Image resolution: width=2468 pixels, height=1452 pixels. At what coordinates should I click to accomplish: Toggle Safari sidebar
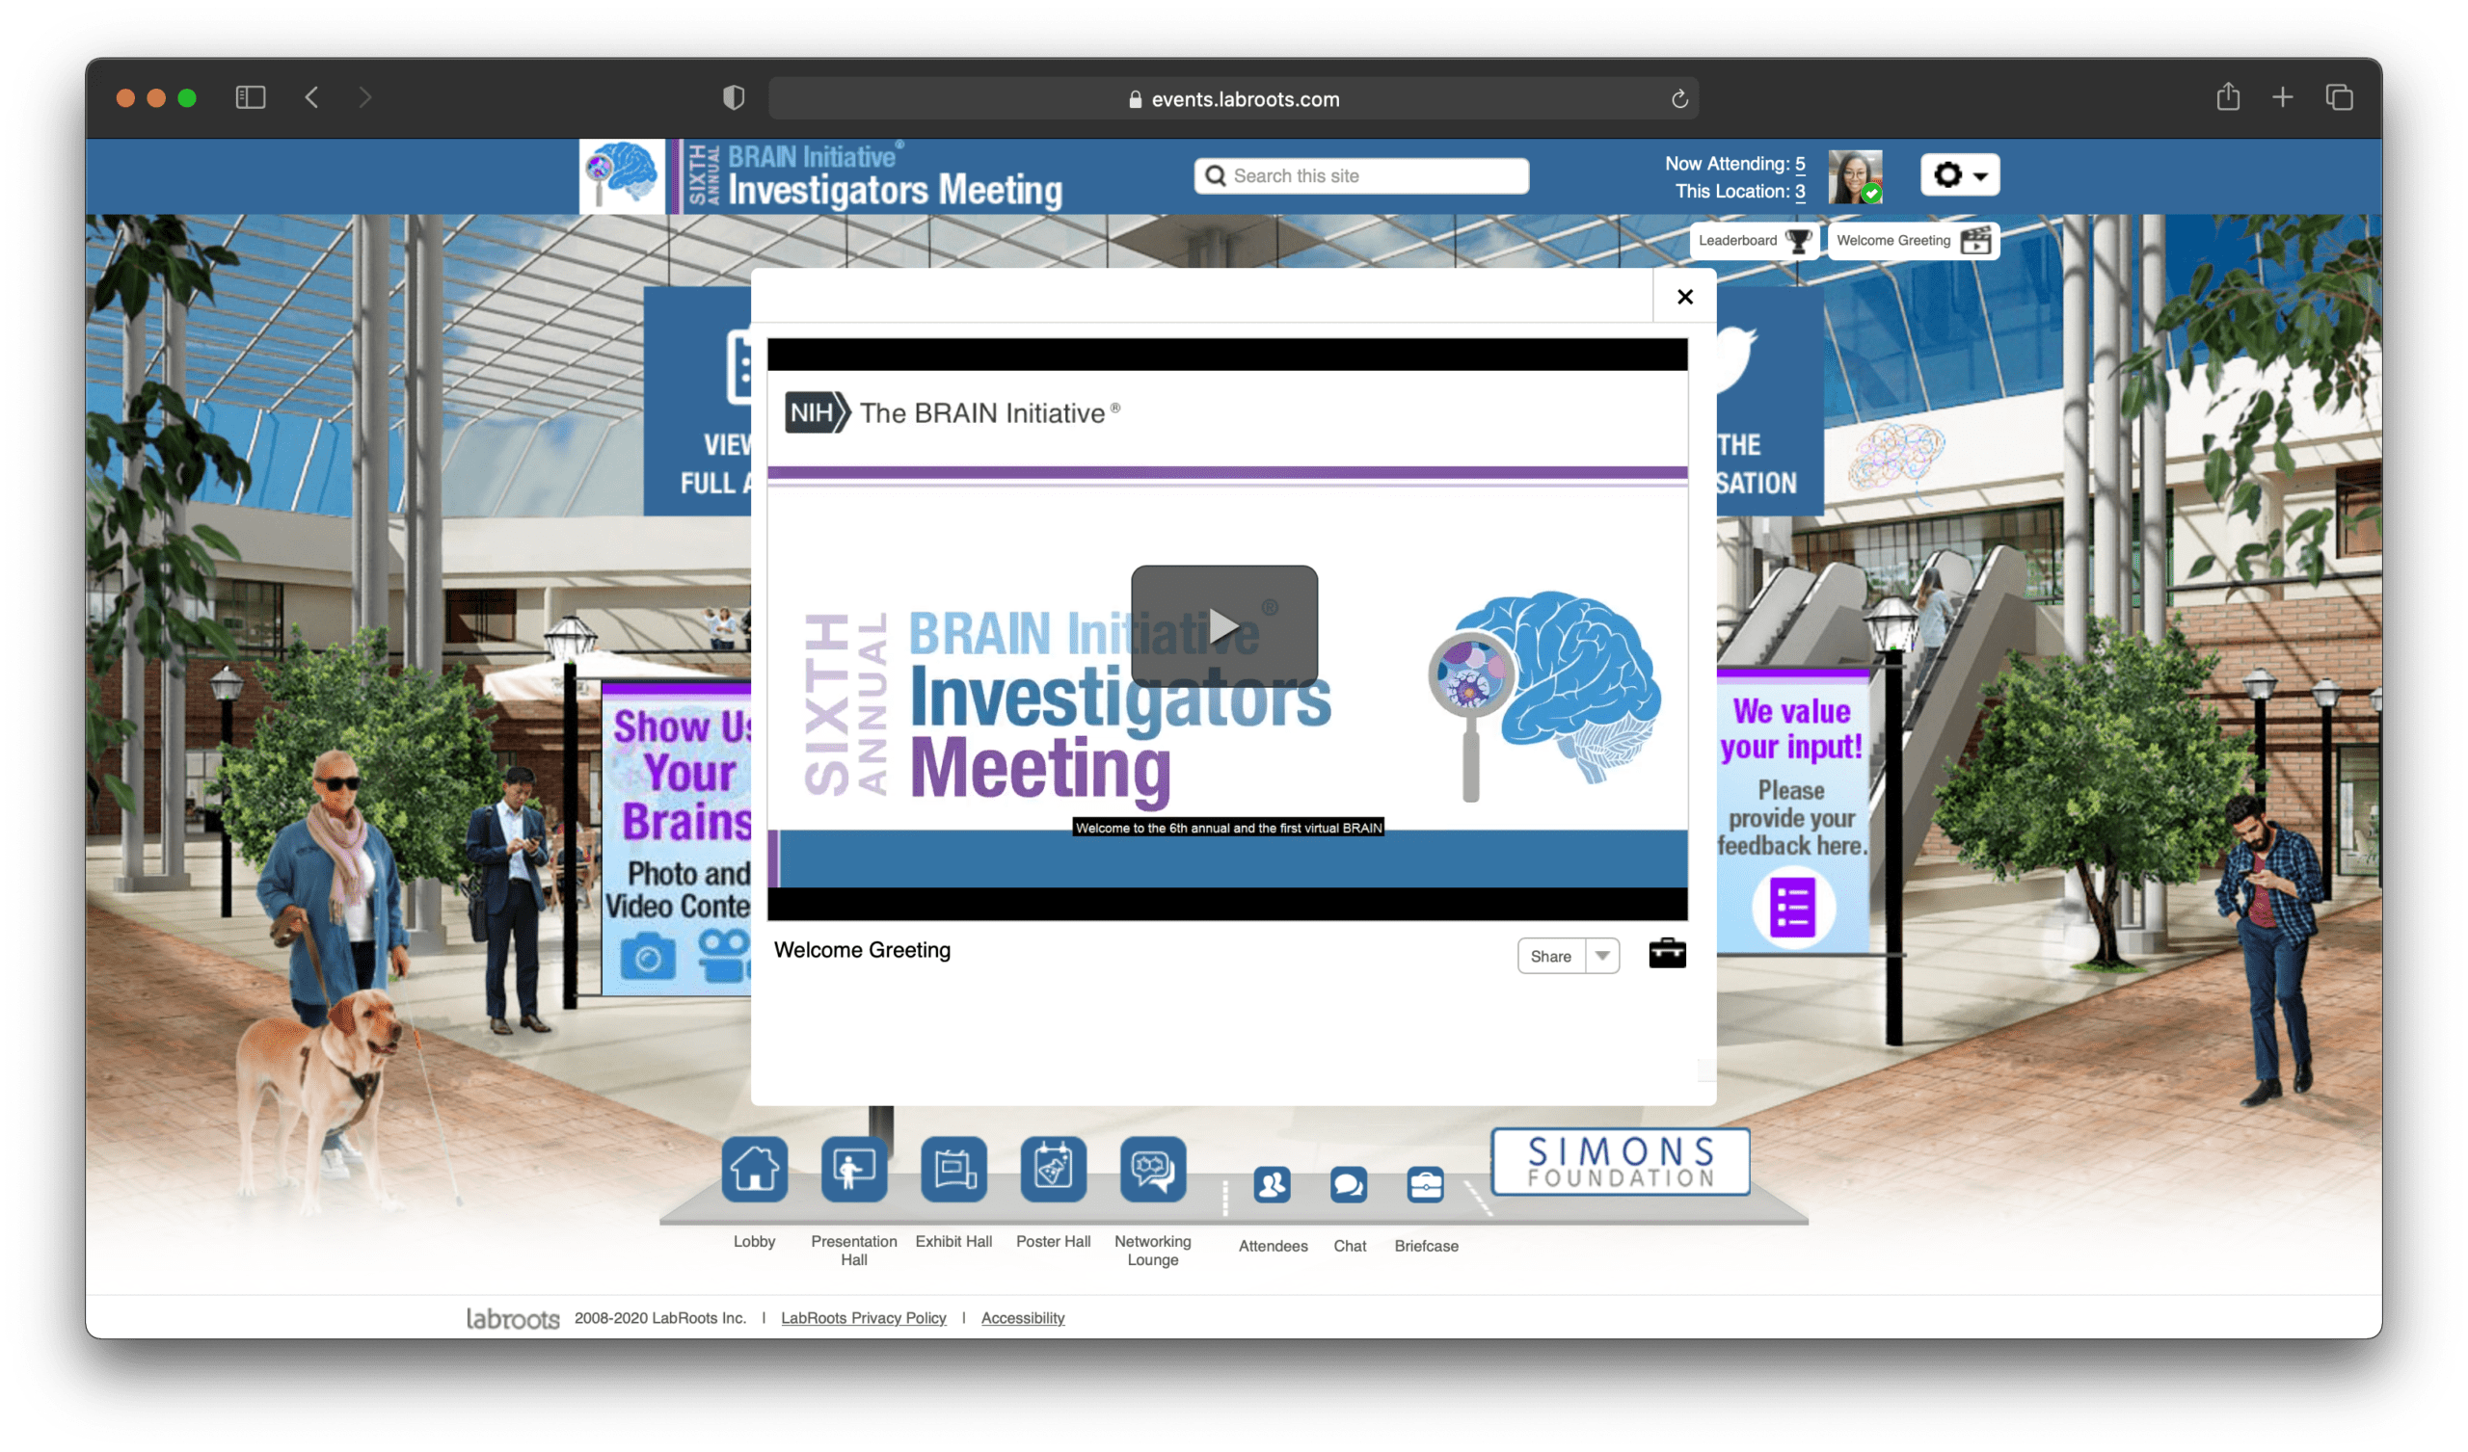tap(251, 97)
